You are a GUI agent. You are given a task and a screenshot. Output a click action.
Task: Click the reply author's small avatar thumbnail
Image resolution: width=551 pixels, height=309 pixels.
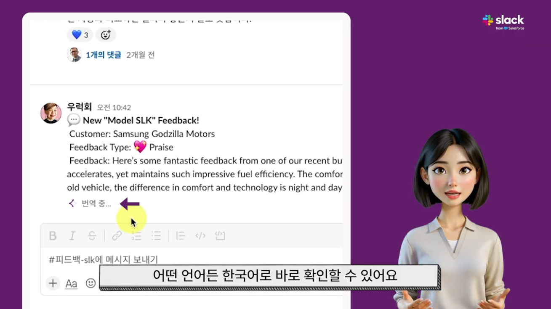pos(74,55)
